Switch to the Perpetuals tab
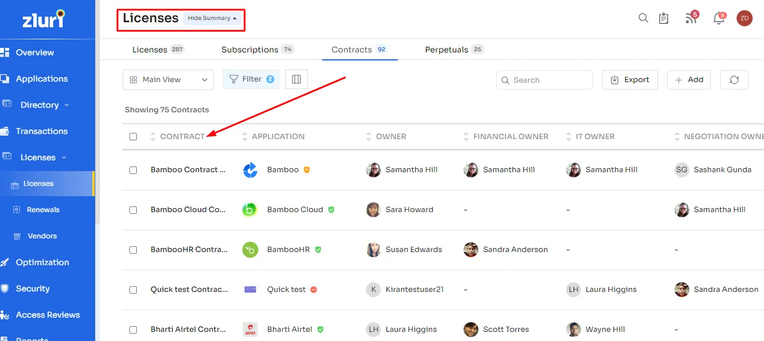 click(x=454, y=50)
